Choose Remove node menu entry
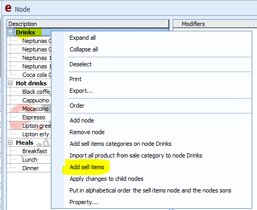 coord(87,132)
